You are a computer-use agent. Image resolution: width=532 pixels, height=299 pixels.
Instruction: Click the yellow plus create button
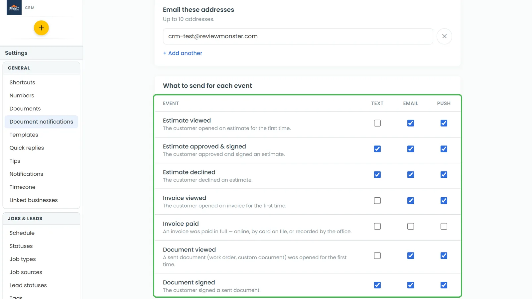click(41, 28)
